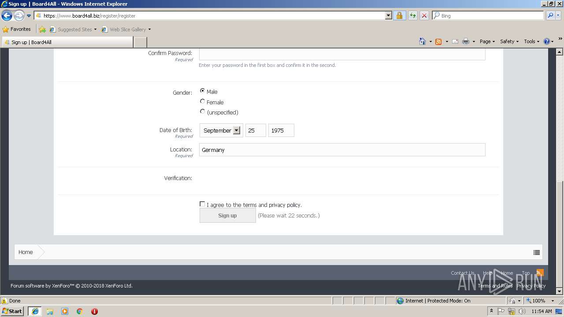Open the privacy policy link in agreement
The height and width of the screenshot is (317, 564).
[284, 205]
